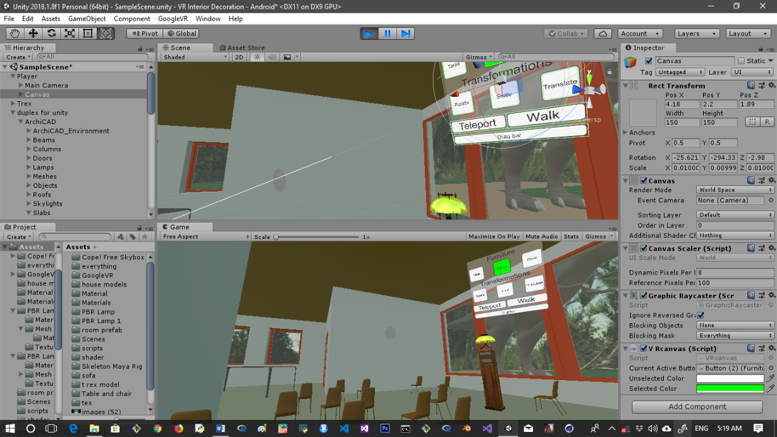The width and height of the screenshot is (777, 437).
Task: Toggle Stats overlay in Game view
Action: 571,237
